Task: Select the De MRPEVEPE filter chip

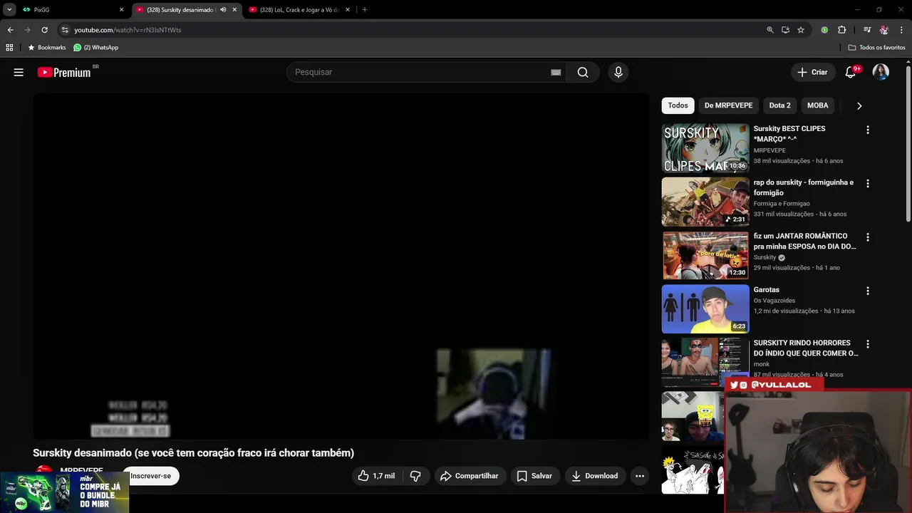Action: click(728, 105)
